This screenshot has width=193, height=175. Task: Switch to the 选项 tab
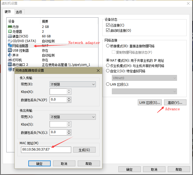(19, 12)
